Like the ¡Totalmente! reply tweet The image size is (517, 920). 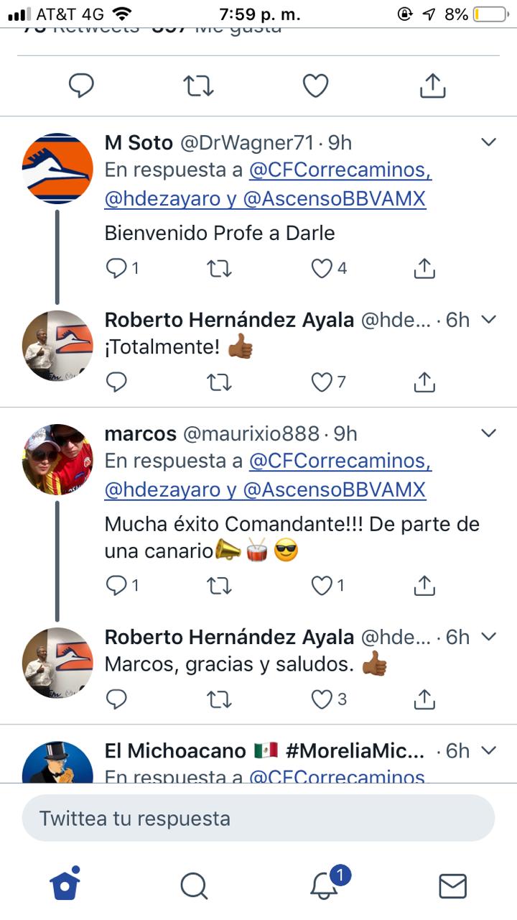pyautogui.click(x=321, y=382)
